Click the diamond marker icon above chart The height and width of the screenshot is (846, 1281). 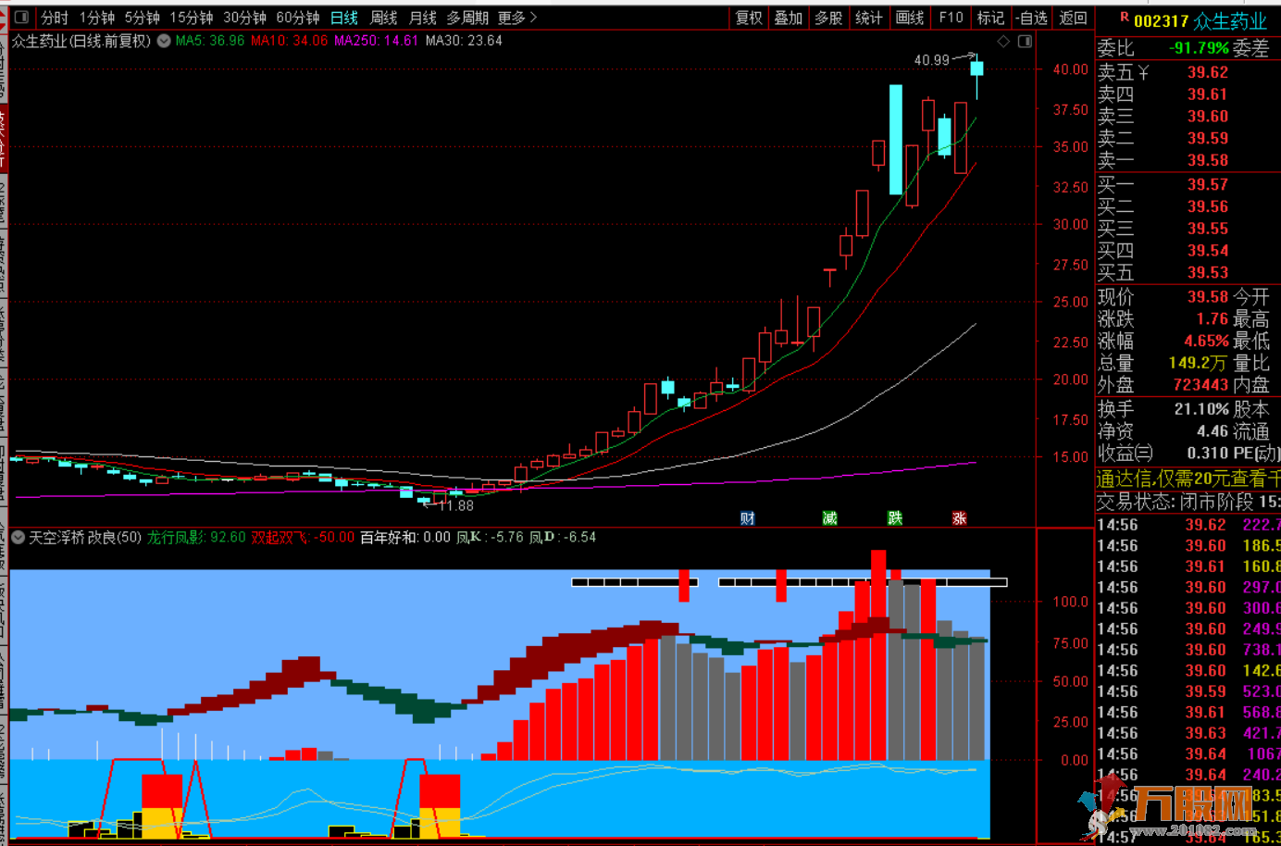tap(1003, 42)
